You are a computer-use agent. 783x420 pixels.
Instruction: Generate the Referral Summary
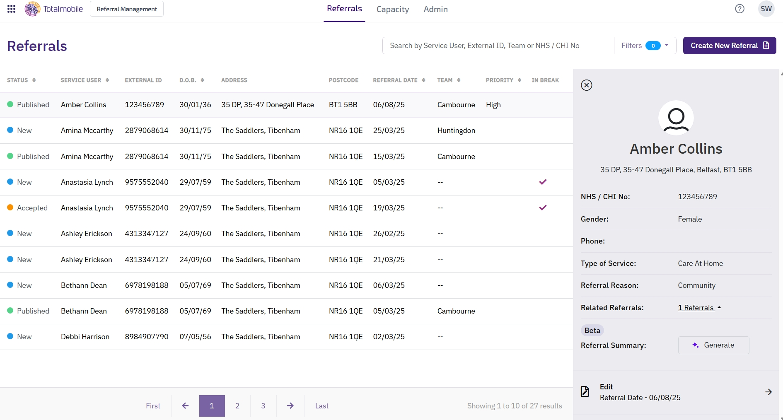click(x=713, y=345)
